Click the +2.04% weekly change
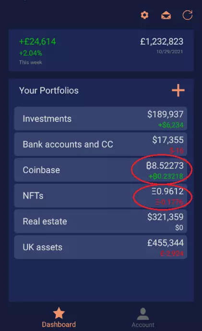 31,53
